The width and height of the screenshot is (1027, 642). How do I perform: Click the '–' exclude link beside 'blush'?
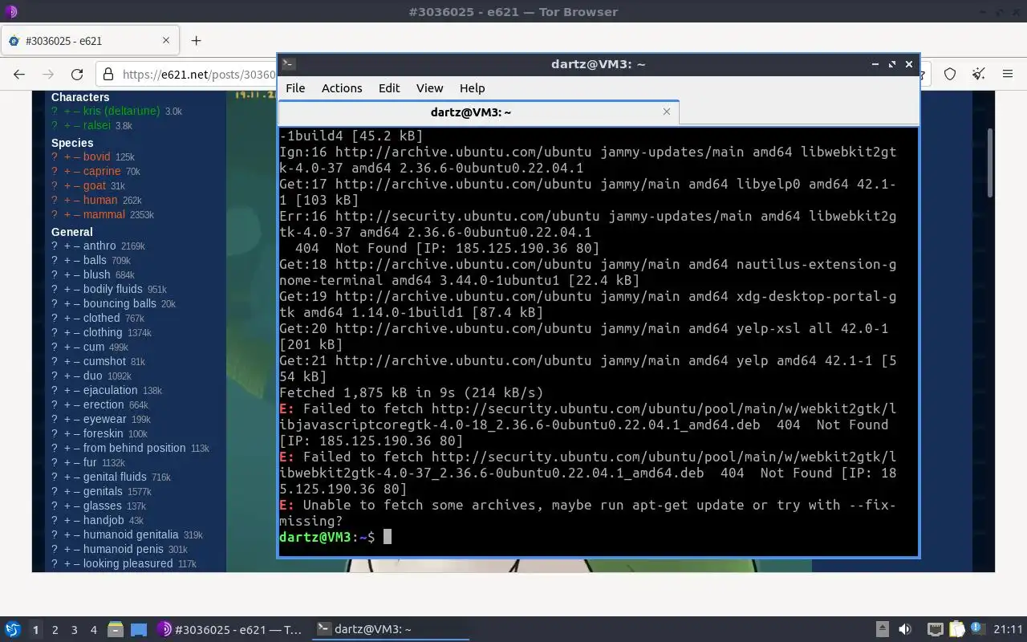pos(77,275)
